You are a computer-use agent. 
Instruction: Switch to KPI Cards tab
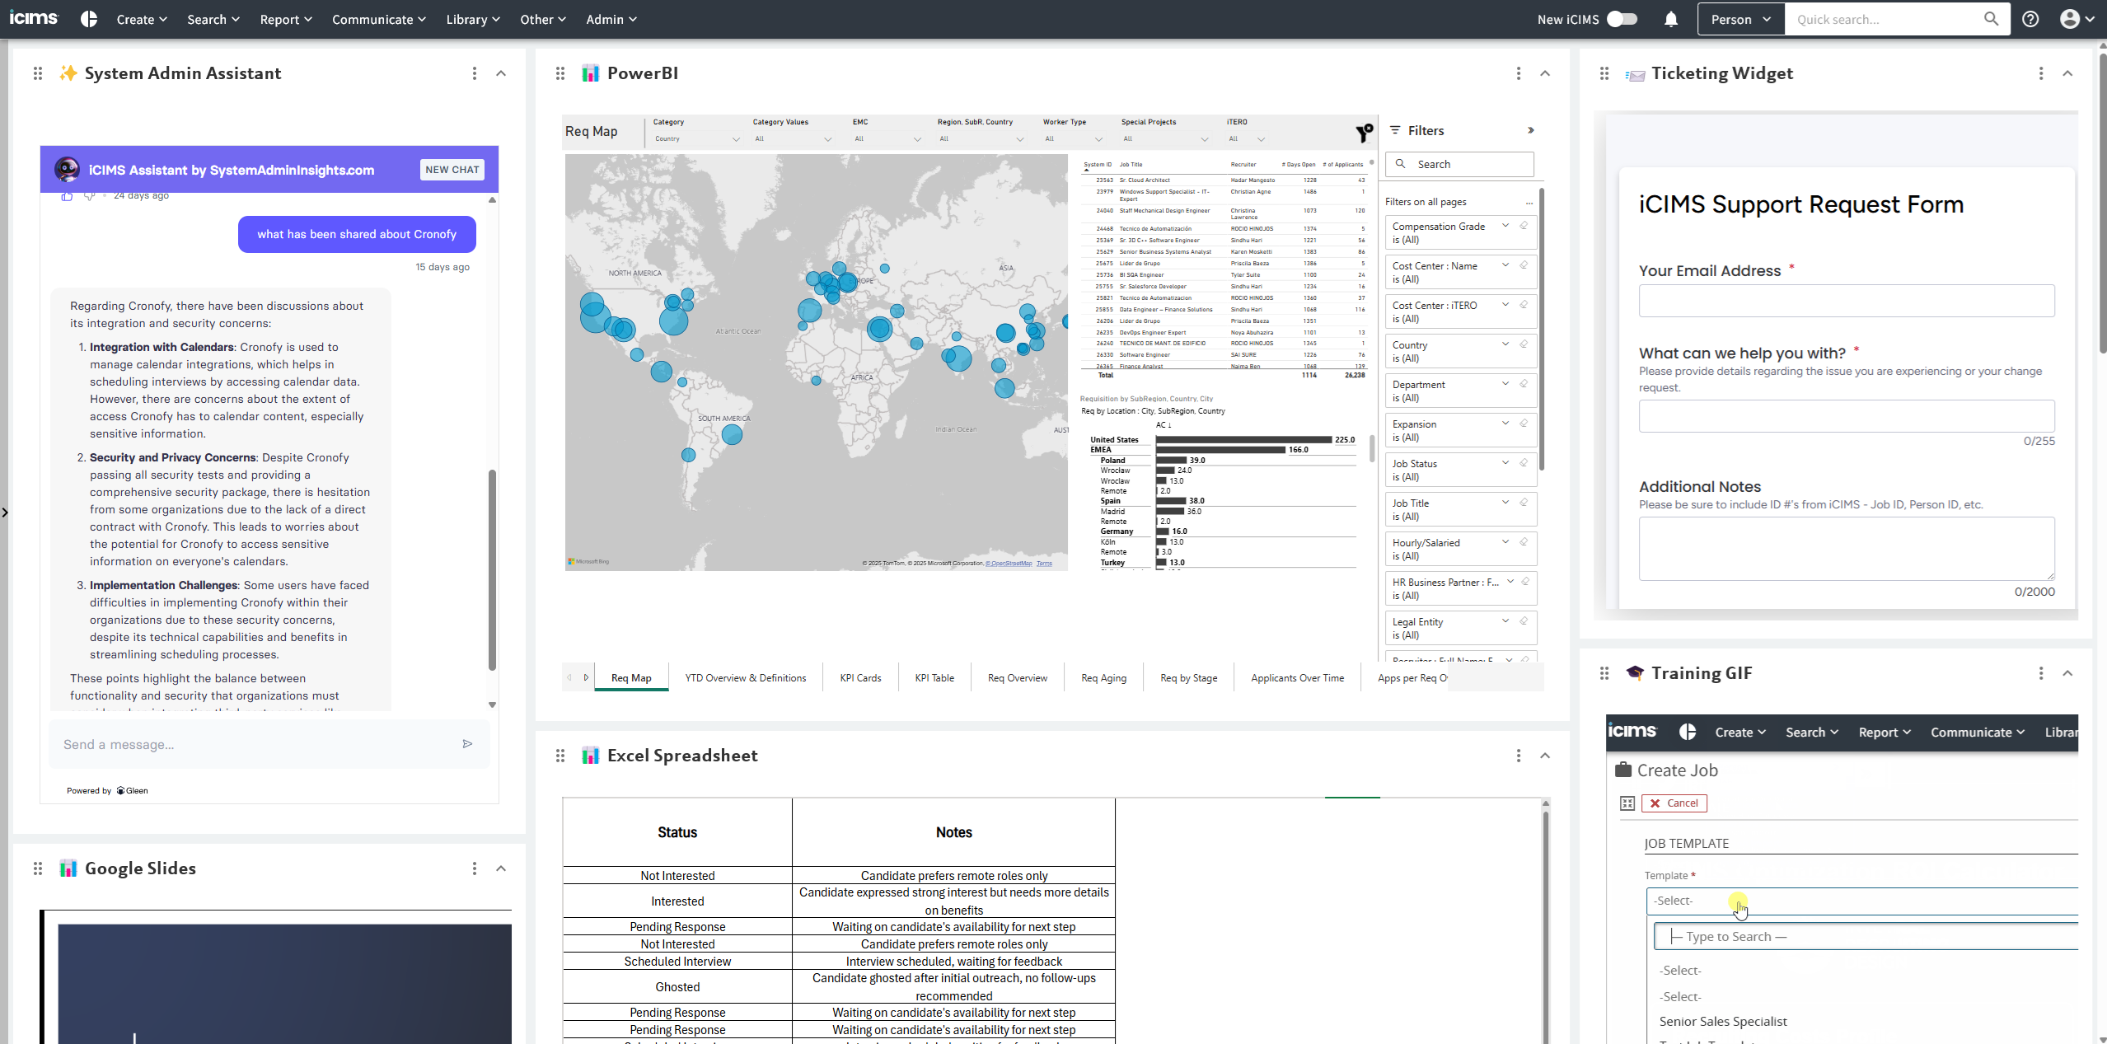[x=859, y=677]
